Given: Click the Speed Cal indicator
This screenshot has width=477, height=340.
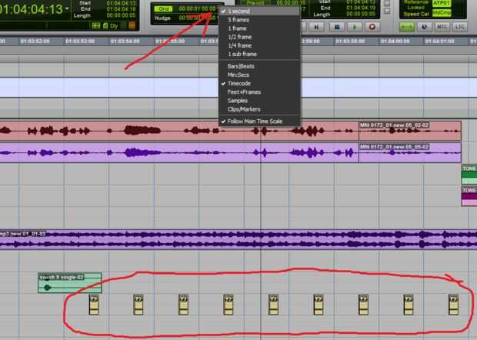Looking at the screenshot, I should point(415,14).
